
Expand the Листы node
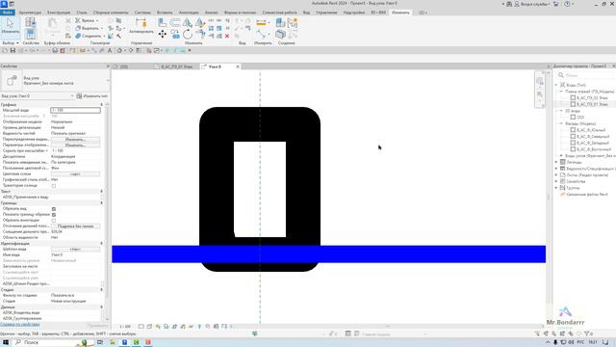point(556,174)
